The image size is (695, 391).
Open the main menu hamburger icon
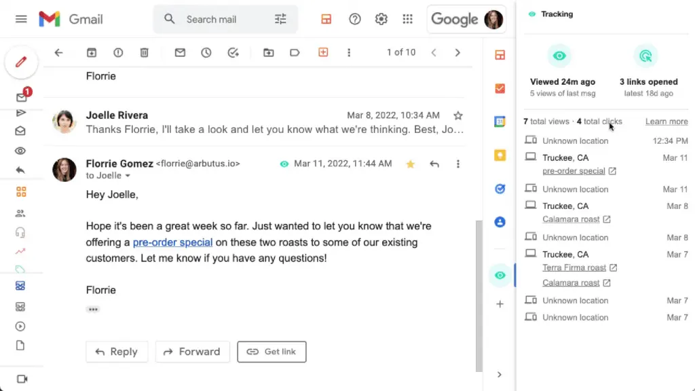pos(21,19)
